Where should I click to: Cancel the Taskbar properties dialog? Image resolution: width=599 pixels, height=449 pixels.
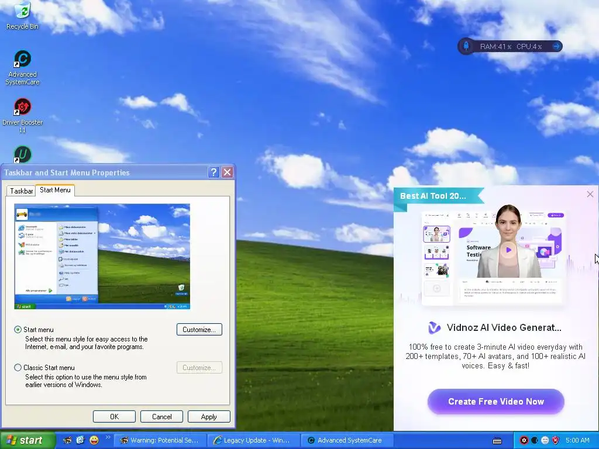tap(161, 416)
